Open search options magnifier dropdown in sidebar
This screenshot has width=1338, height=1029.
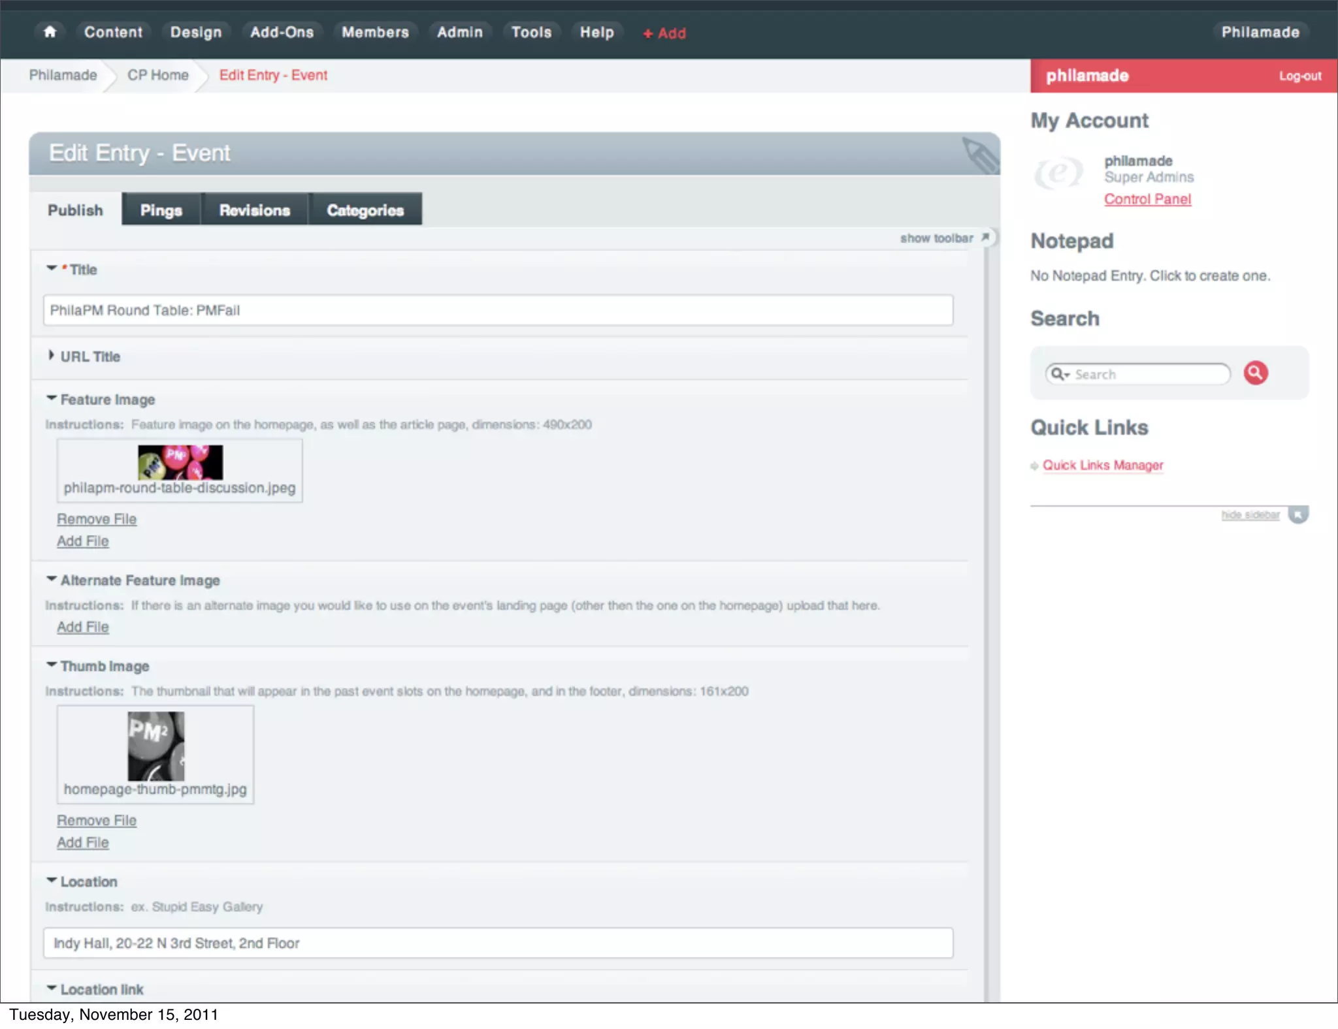coord(1060,374)
